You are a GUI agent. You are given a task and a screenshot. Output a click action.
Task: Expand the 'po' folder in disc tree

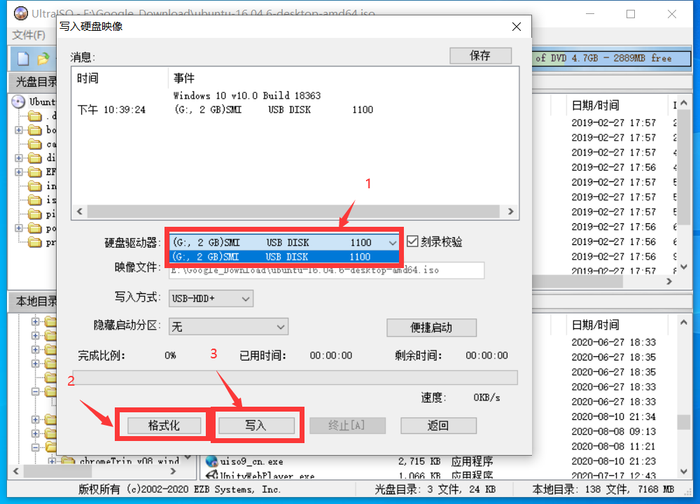click(19, 228)
